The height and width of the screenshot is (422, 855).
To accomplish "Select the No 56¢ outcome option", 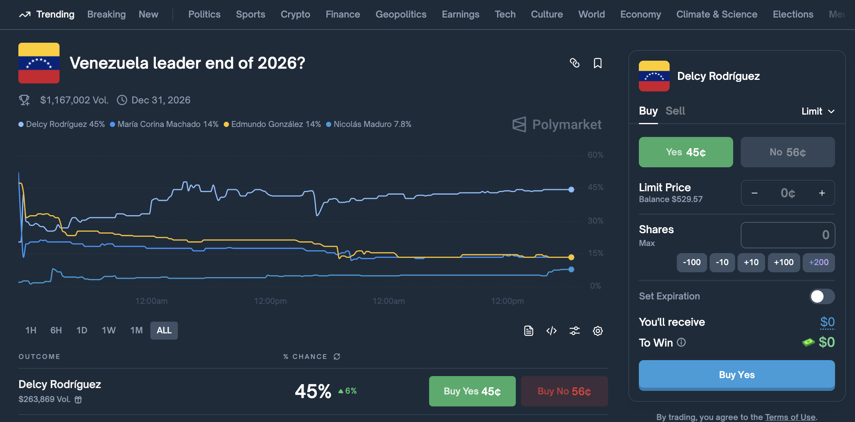I will [x=787, y=152].
